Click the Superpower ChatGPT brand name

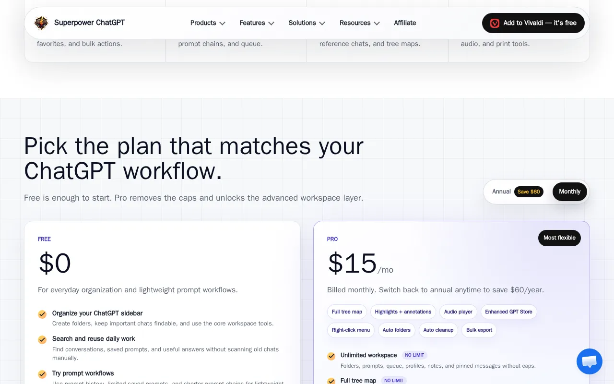pos(89,23)
